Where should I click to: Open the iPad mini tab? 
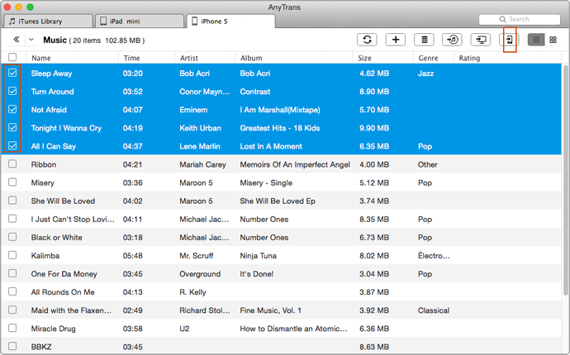pyautogui.click(x=140, y=21)
